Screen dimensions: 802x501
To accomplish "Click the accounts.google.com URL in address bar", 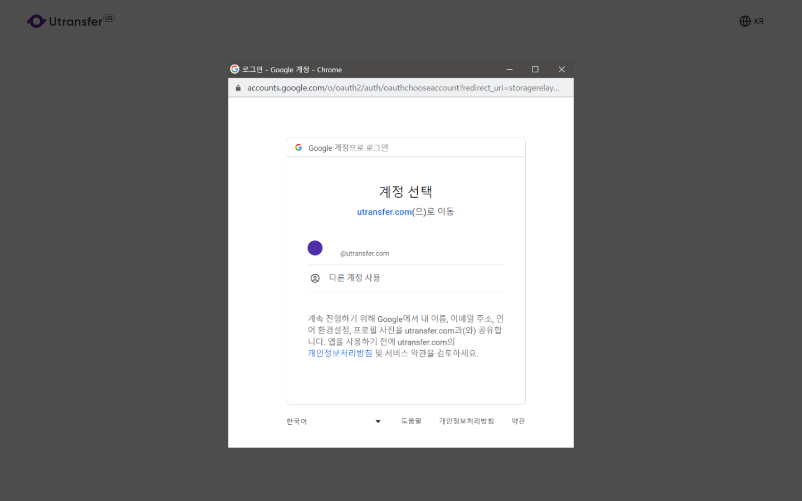I will (403, 88).
